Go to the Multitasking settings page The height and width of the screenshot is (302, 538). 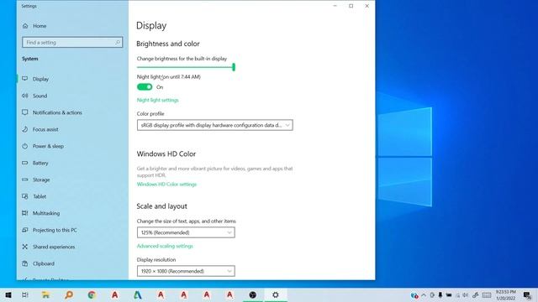[x=46, y=213]
